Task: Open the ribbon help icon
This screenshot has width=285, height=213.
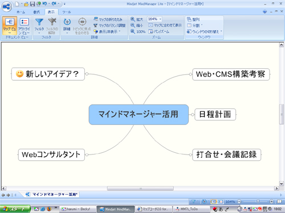Action: coord(264,12)
